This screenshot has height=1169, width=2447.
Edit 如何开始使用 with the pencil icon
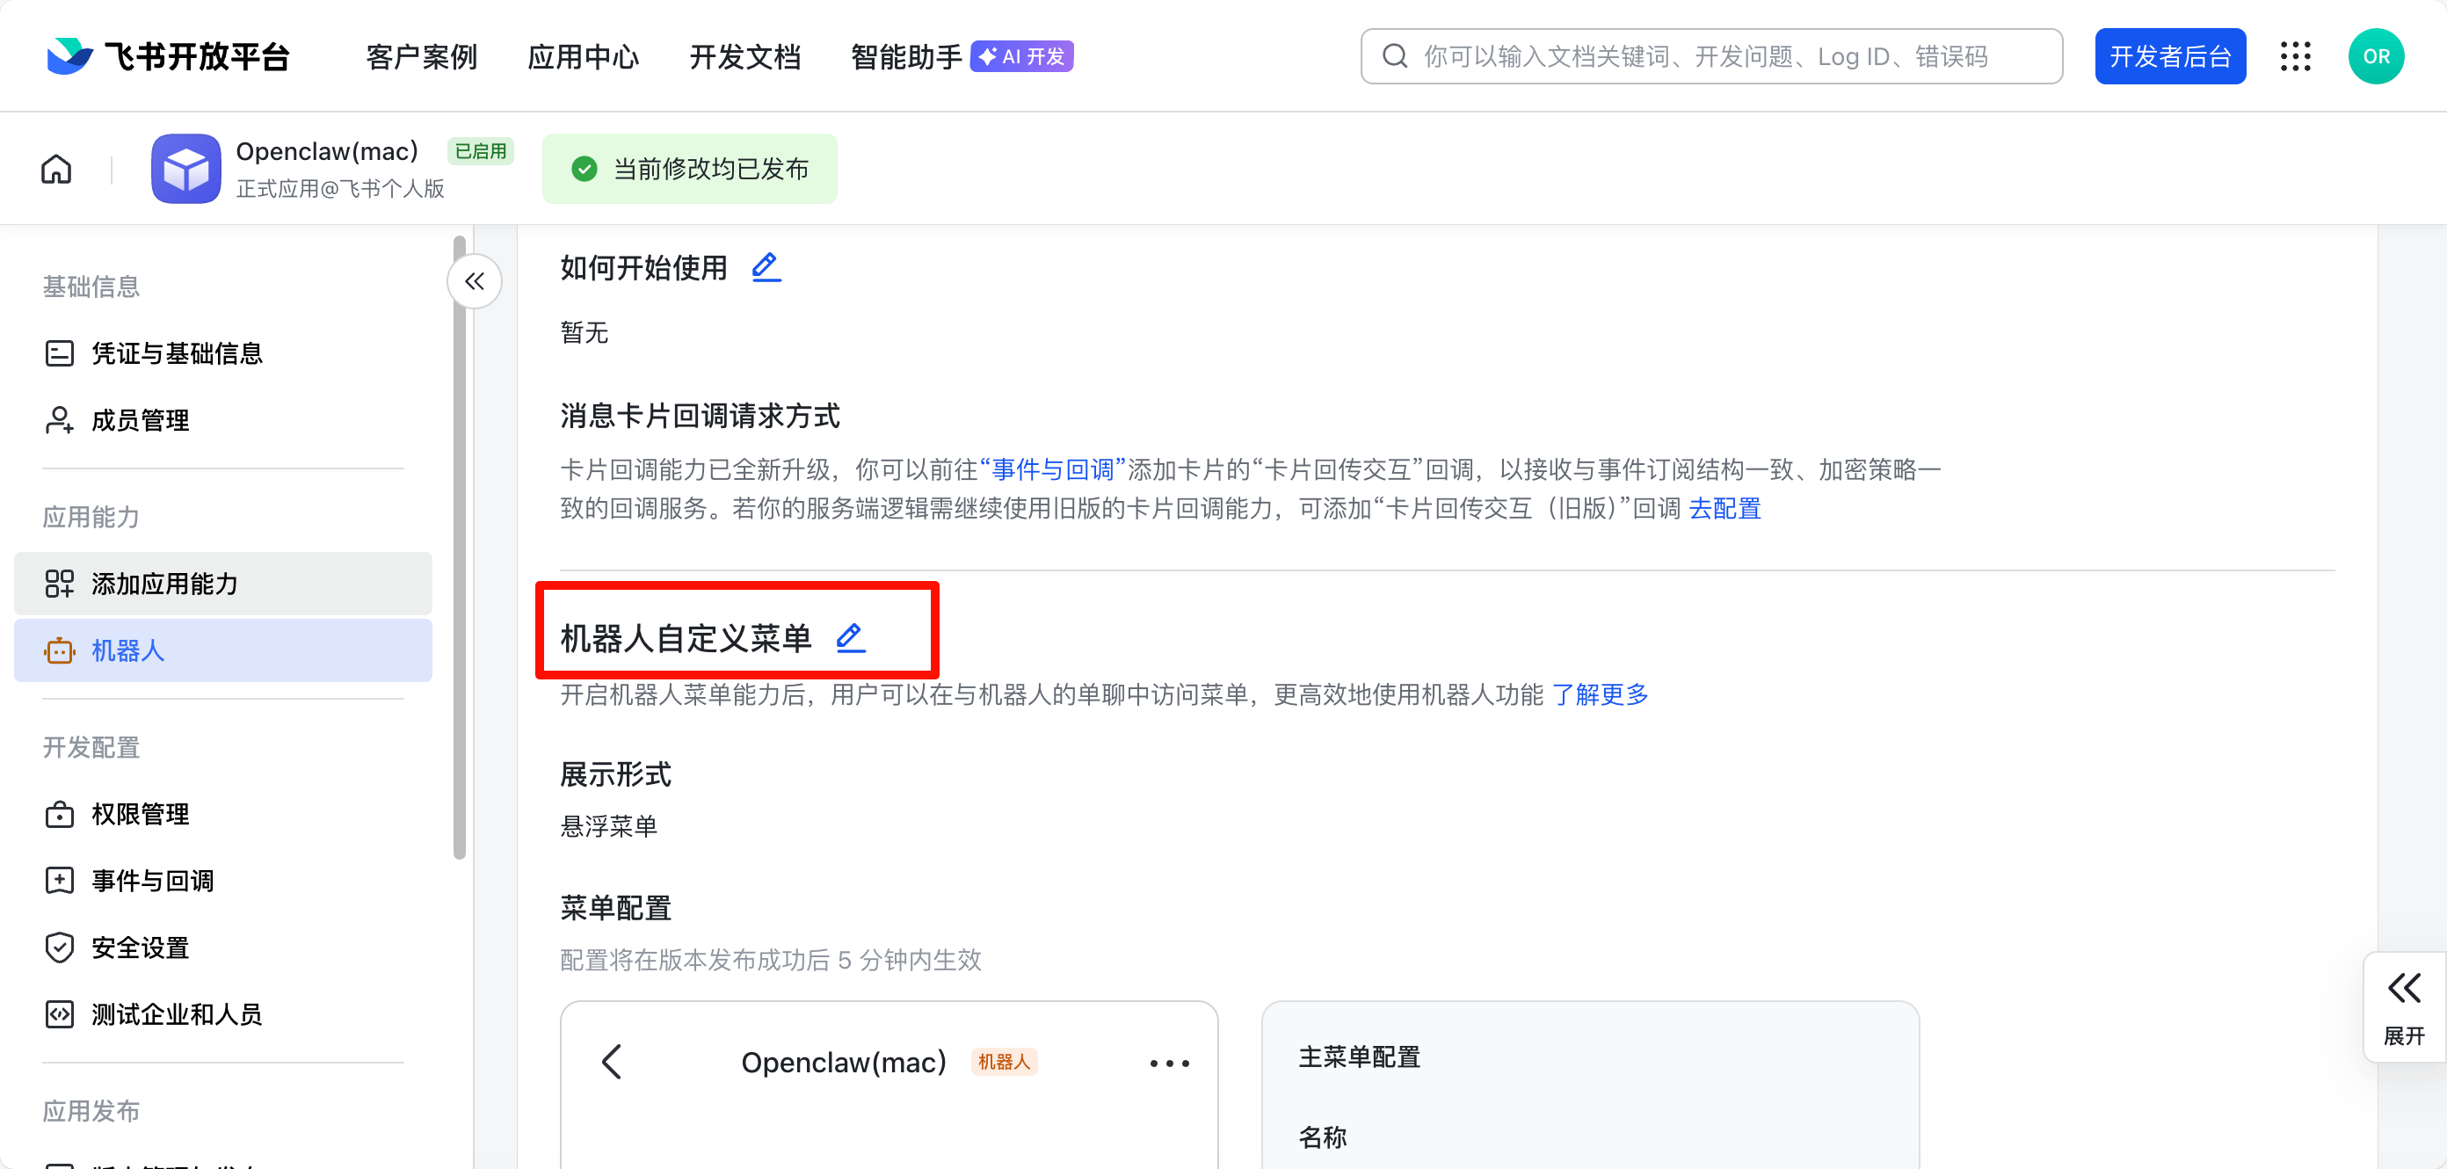(766, 267)
